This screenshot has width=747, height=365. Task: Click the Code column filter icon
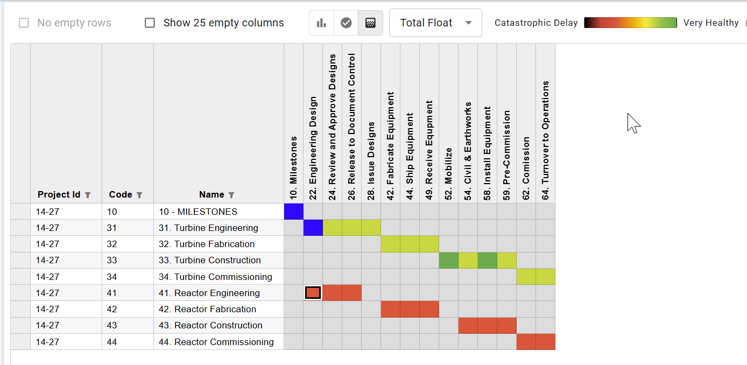click(139, 195)
